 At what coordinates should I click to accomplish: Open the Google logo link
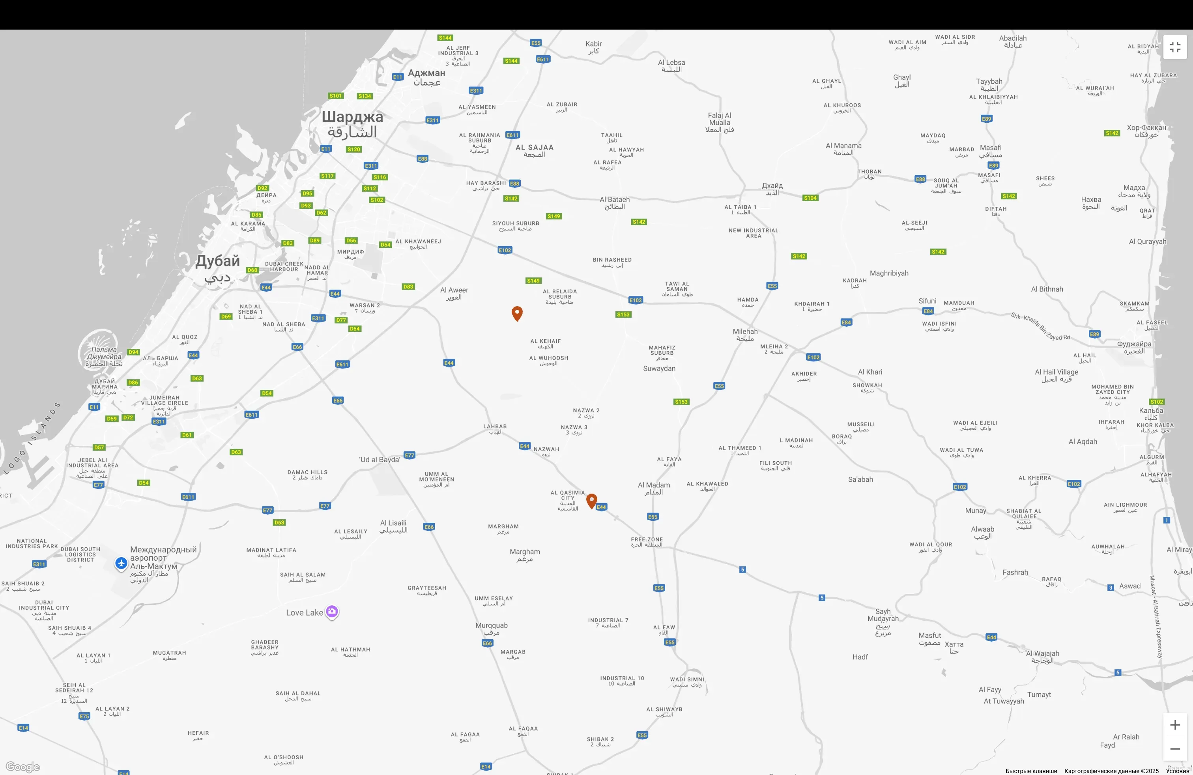coord(22,766)
